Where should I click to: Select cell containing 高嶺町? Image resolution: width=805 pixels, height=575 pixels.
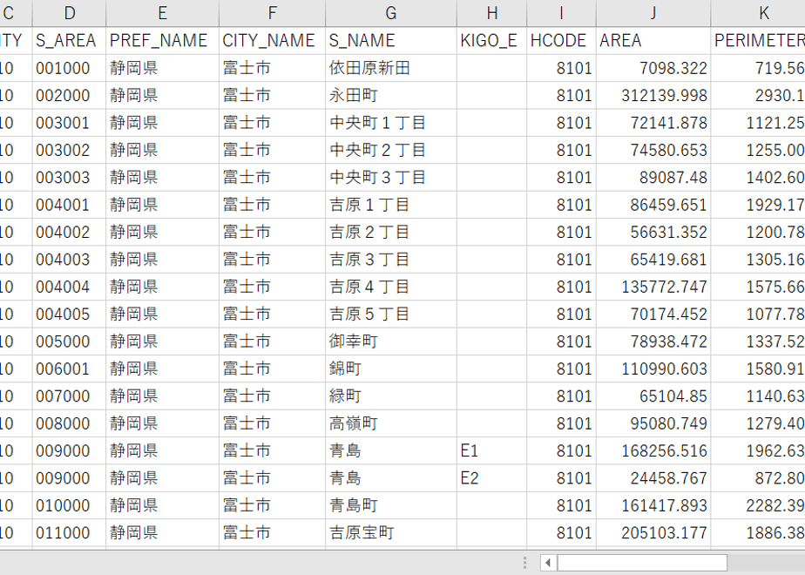tap(390, 423)
